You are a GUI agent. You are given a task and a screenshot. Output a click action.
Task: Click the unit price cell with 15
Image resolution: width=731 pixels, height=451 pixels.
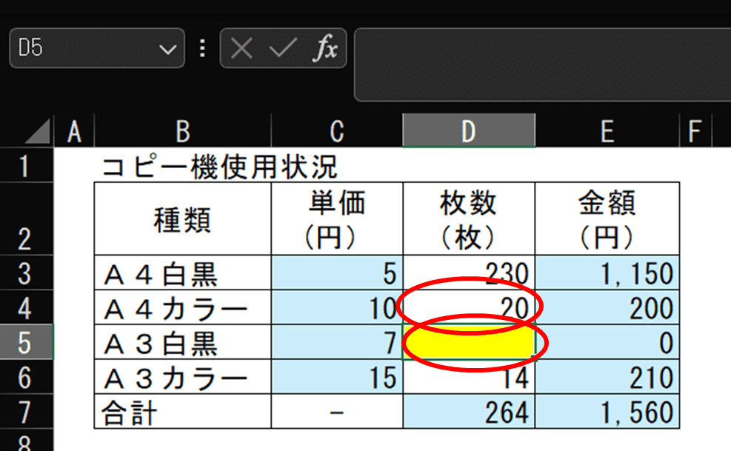tap(337, 377)
